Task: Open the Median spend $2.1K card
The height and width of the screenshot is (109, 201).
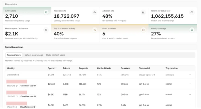Action: (27, 33)
